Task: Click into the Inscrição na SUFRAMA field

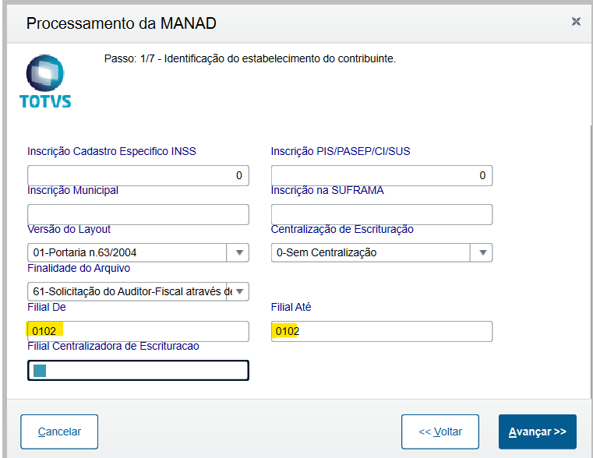Action: (381, 214)
